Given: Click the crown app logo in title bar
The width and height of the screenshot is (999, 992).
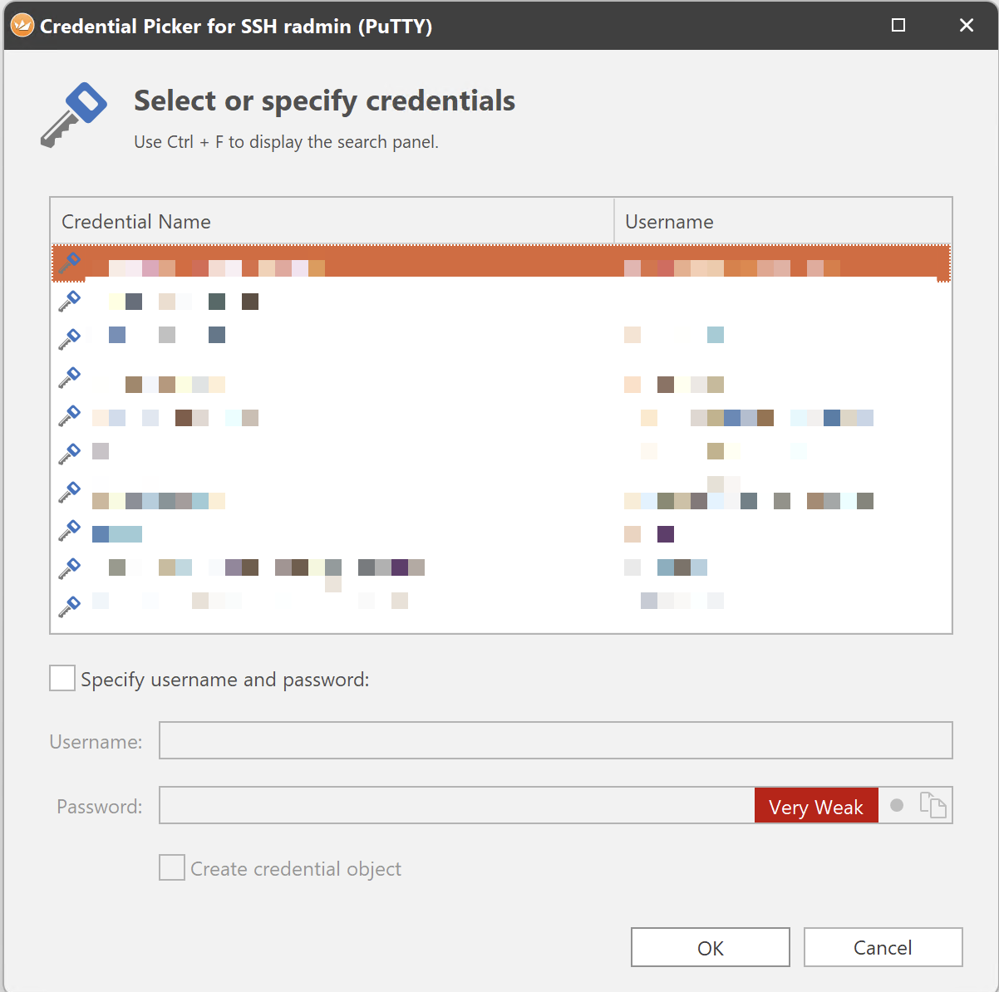Looking at the screenshot, I should tap(22, 26).
